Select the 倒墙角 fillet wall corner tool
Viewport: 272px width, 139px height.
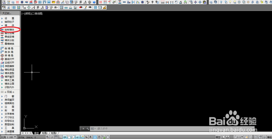coord(10,49)
